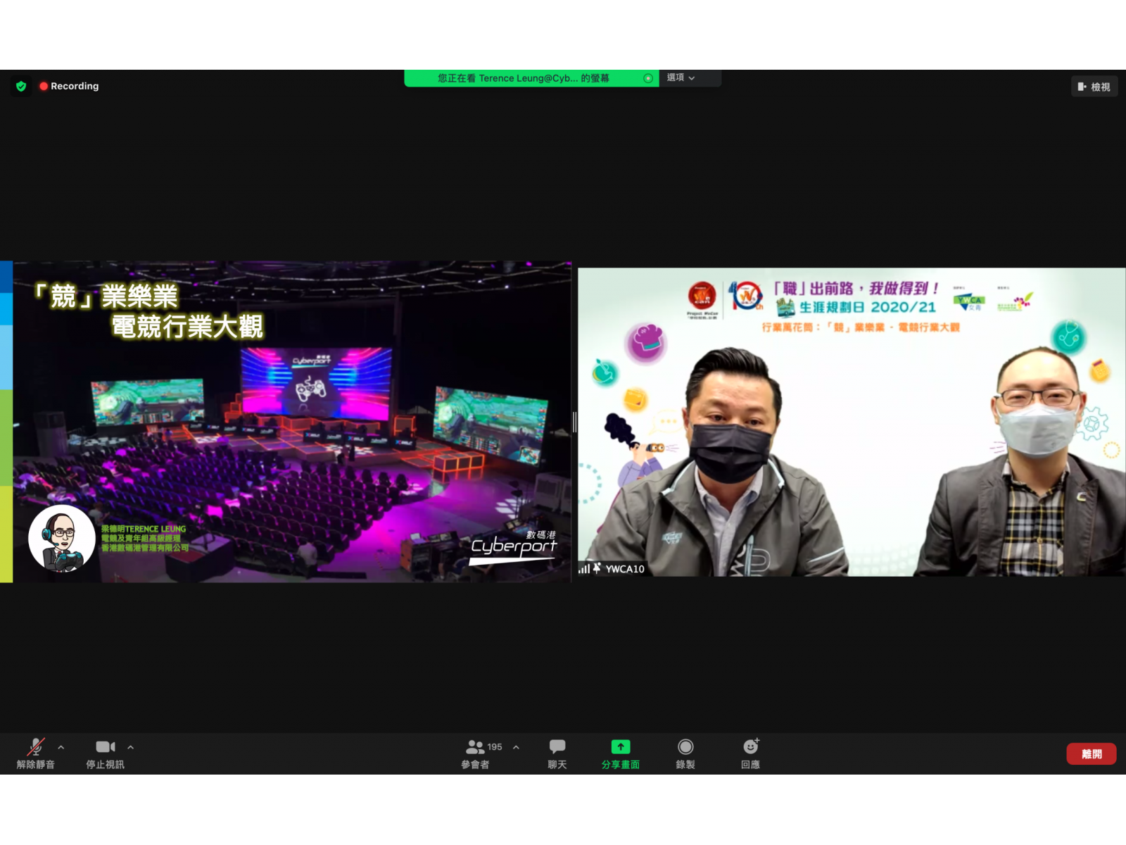This screenshot has height=845, width=1126.
Task: Leave the meeting with red button
Action: pos(1091,753)
